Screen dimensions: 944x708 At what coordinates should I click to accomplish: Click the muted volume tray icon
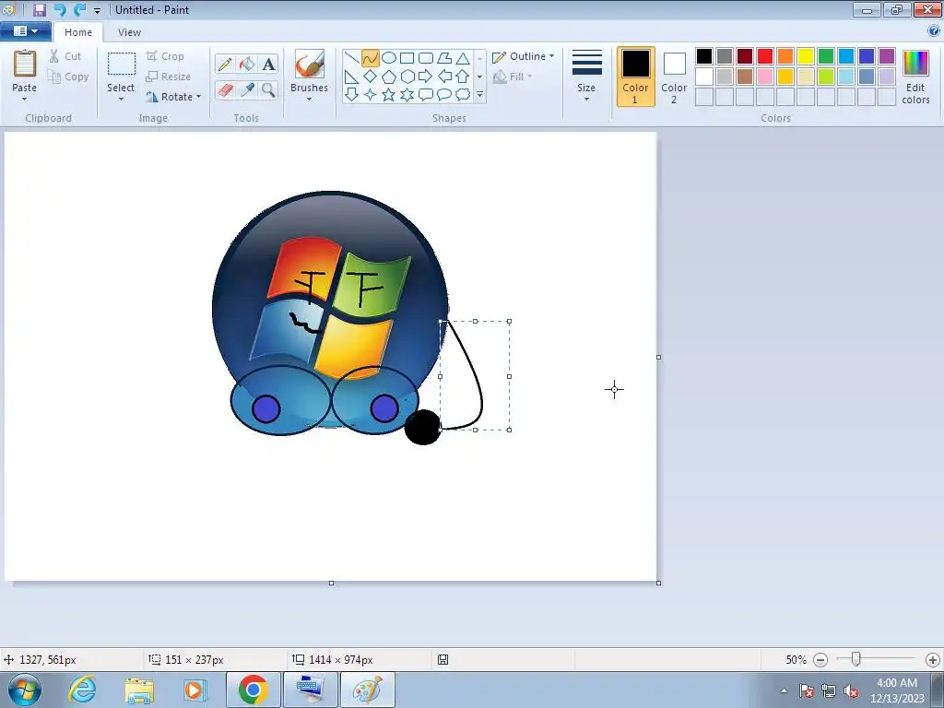coord(851,691)
